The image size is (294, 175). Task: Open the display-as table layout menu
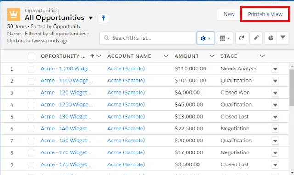pyautogui.click(x=225, y=38)
